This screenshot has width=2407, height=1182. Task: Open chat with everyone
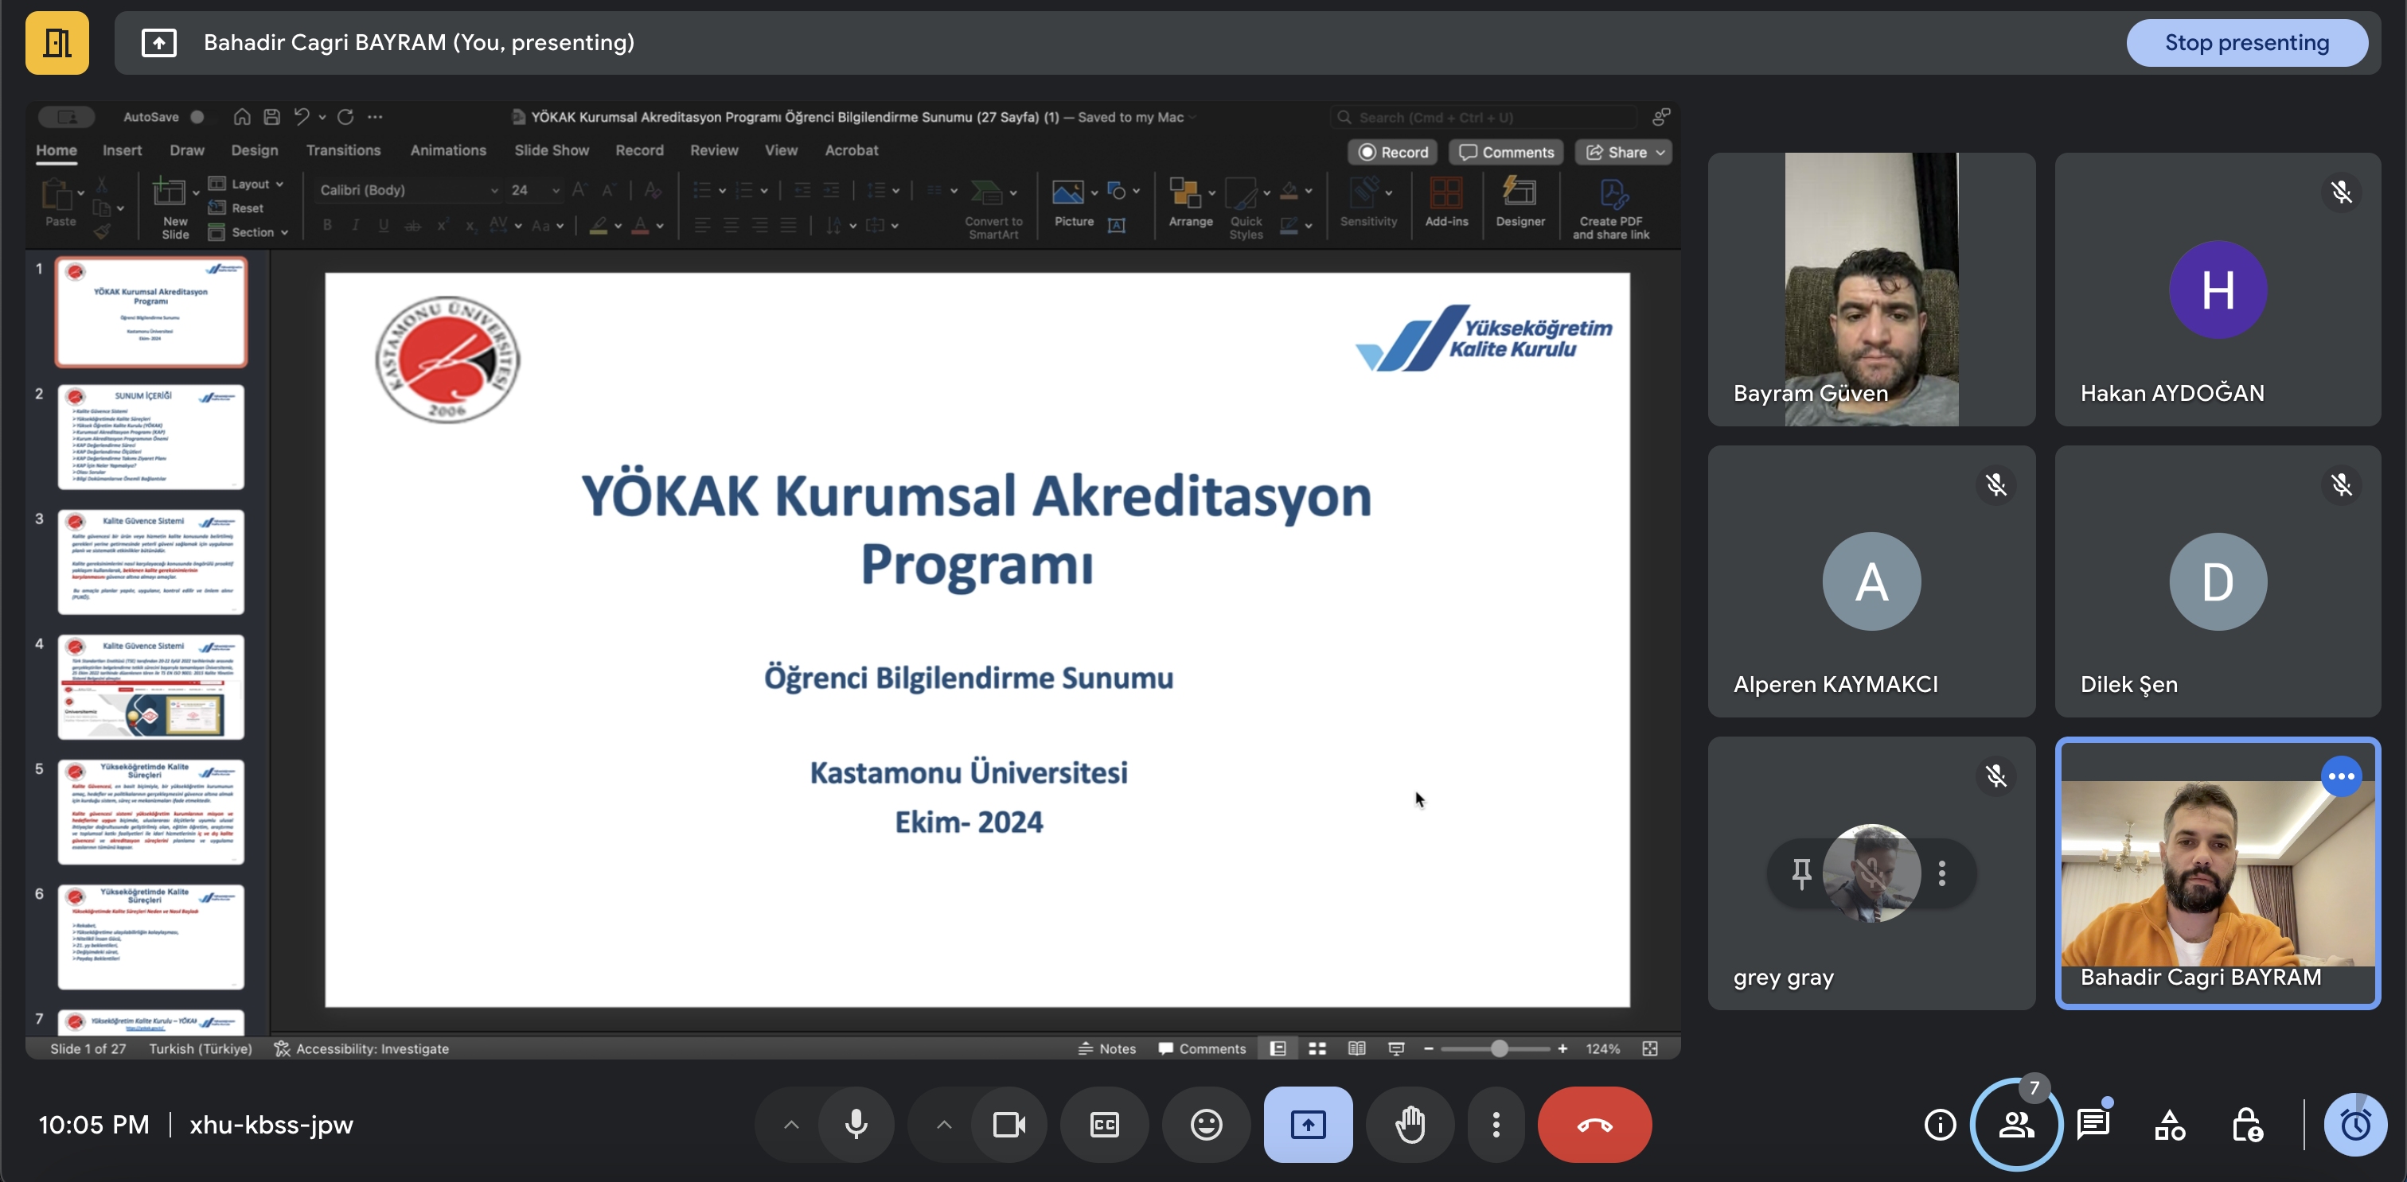coord(2093,1124)
